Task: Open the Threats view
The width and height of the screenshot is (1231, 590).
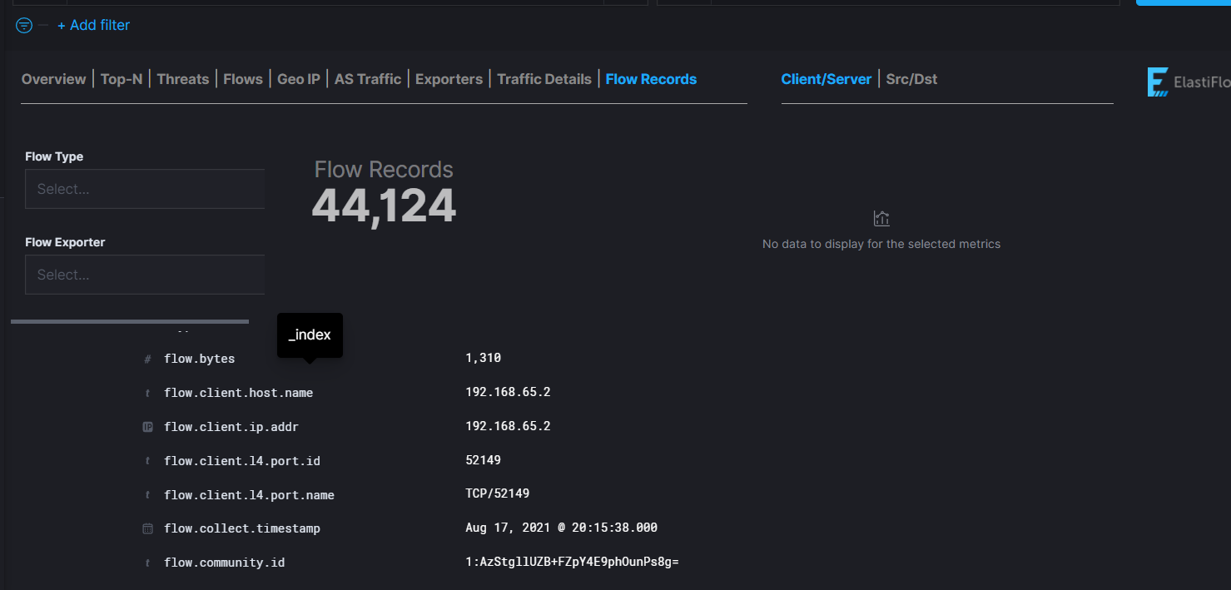Action: coord(182,78)
